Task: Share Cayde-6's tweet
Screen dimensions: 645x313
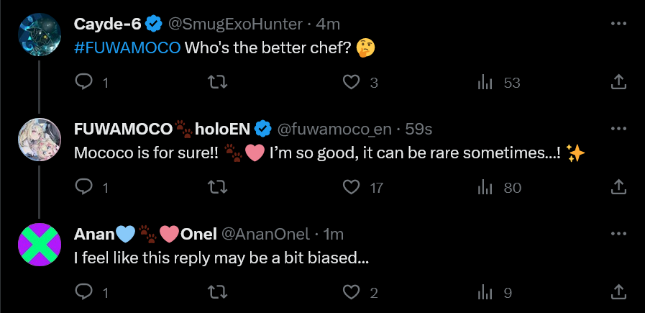Action: pyautogui.click(x=618, y=83)
